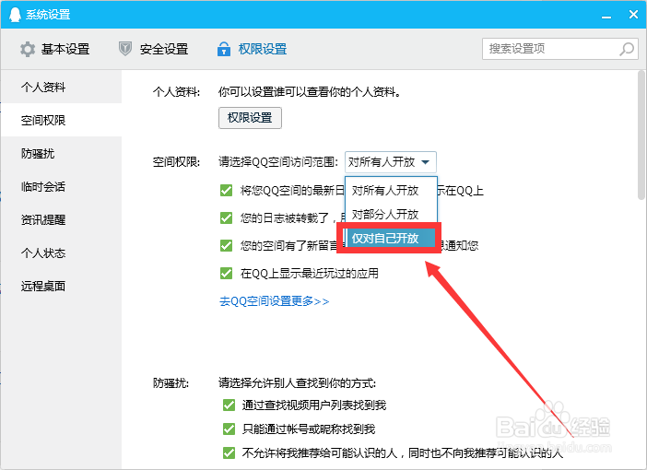Click the vertical scrollbar thumb

[641, 135]
